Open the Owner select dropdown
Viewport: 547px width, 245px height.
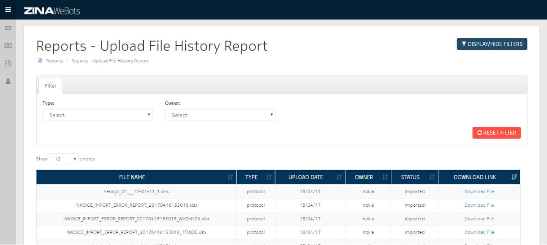point(220,115)
